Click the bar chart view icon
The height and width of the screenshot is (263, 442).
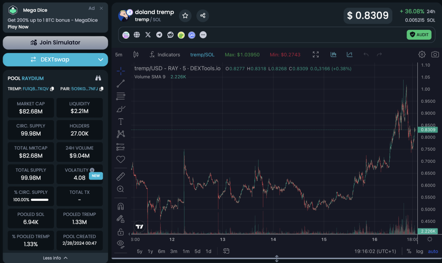(350, 54)
